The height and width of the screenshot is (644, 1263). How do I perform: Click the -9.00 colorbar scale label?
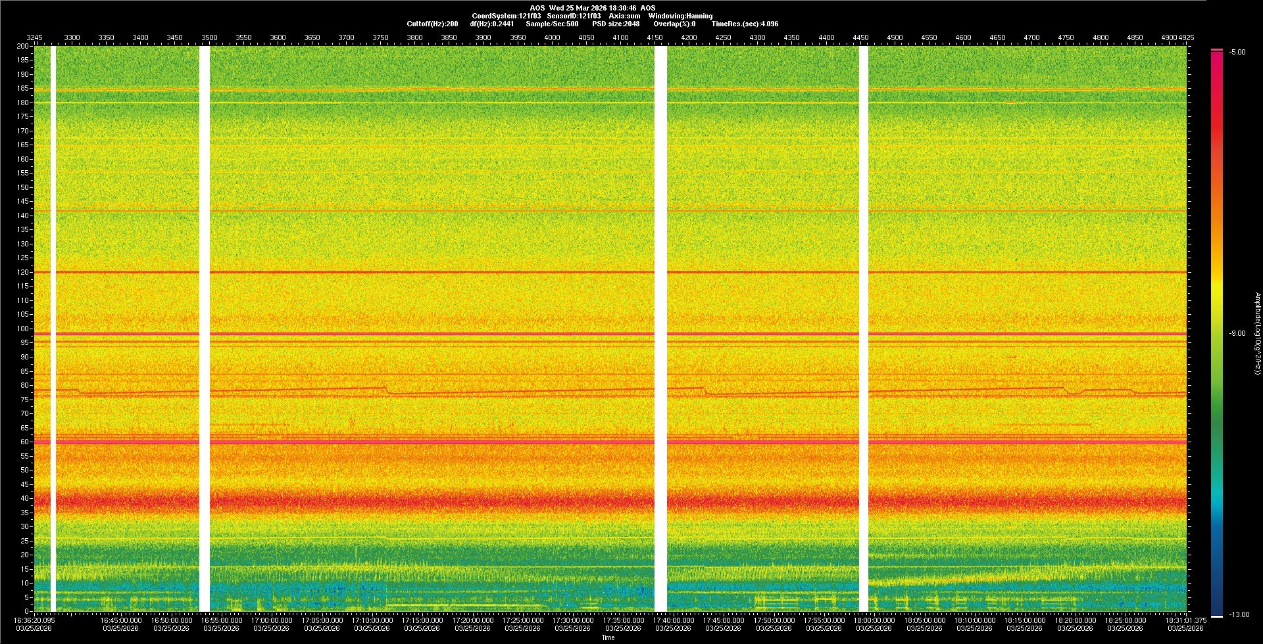click(1237, 333)
